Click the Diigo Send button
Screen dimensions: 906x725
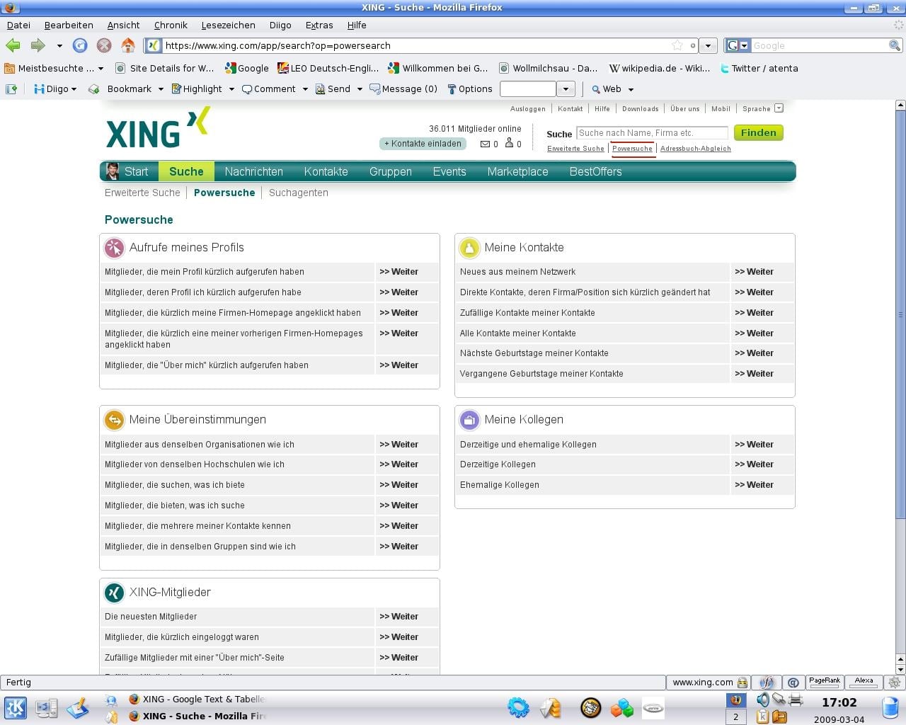point(333,89)
